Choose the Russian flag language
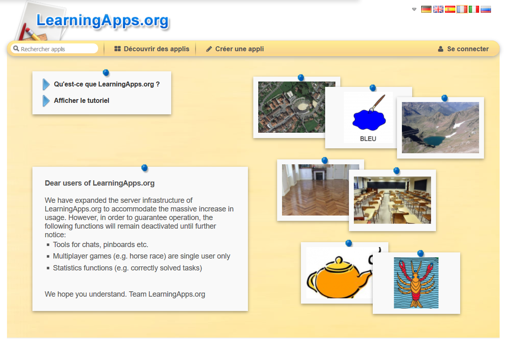Image resolution: width=507 pixels, height=345 pixels. coord(486,9)
